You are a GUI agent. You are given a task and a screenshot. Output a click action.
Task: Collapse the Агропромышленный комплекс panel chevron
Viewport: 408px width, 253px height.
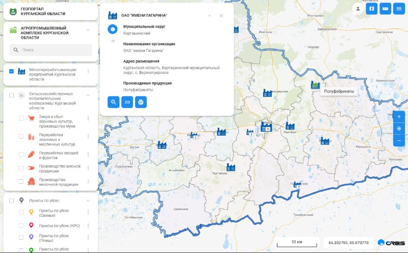pyautogui.click(x=88, y=30)
